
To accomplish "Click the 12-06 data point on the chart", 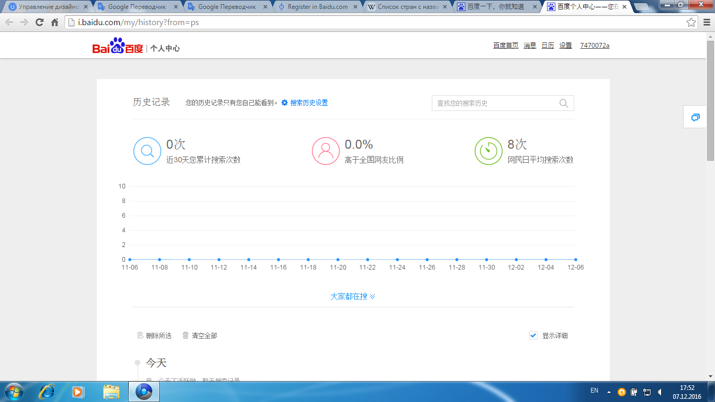I will point(576,260).
